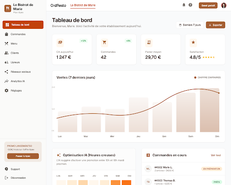
Task: Click the Passer à Apex button
Action: point(23,156)
